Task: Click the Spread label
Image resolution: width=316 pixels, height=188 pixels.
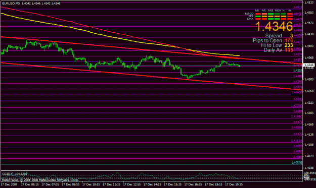Action: coord(274,36)
